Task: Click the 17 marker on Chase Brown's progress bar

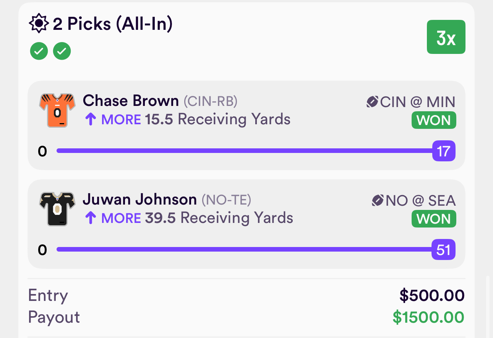Action: click(x=444, y=151)
